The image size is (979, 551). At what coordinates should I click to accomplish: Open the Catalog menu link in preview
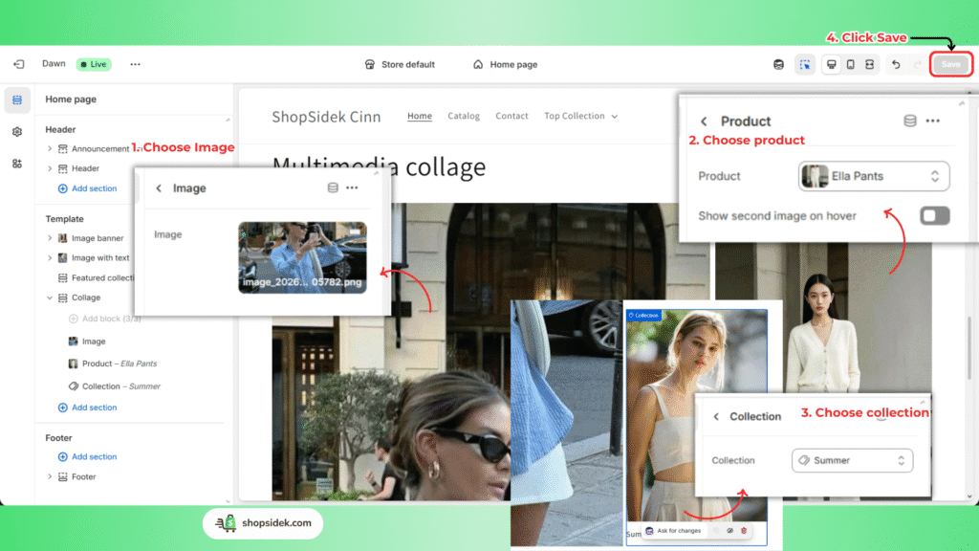click(x=464, y=116)
